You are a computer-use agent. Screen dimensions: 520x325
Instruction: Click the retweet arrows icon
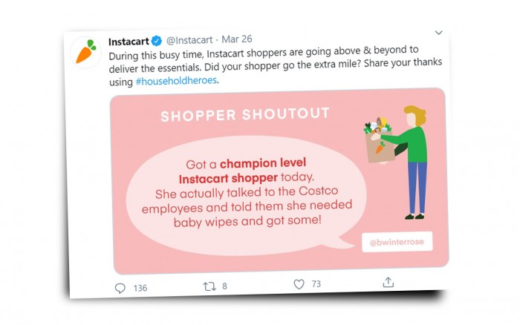208,286
